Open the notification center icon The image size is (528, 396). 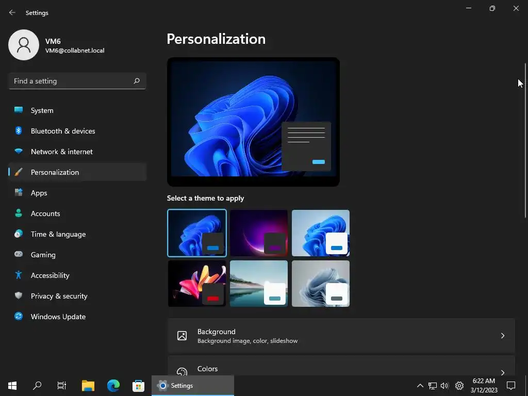point(511,386)
